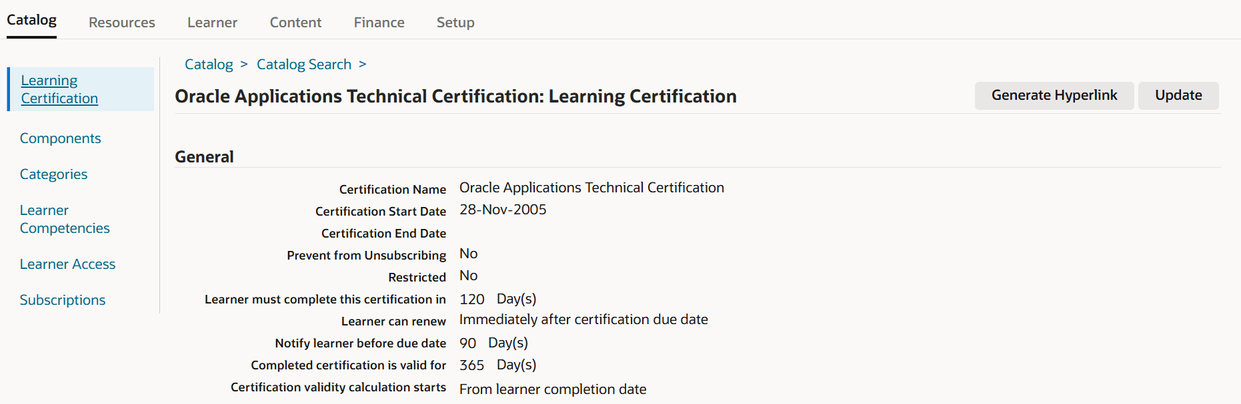Click the 120 Day(s) completion value
The width and height of the screenshot is (1241, 404).
tap(497, 299)
